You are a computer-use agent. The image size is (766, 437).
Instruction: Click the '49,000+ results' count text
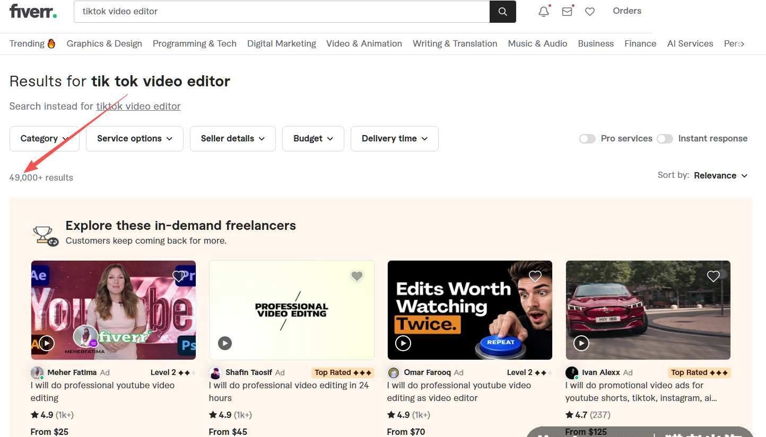pos(41,177)
